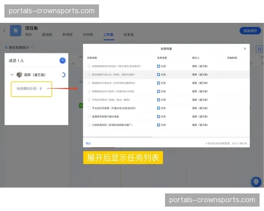Screen dimensions: 264x211
Task: Switch to the 路线图 tab
Action: 47,35
